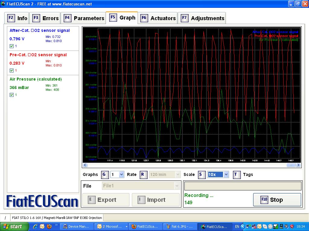Click the F7 key icon
This screenshot has width=309, height=231.
pos(184,18)
